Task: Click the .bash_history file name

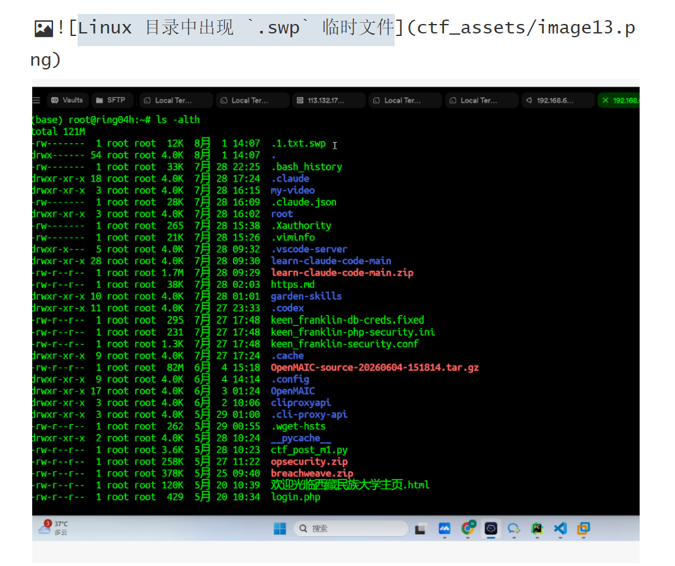Action: pyautogui.click(x=306, y=167)
